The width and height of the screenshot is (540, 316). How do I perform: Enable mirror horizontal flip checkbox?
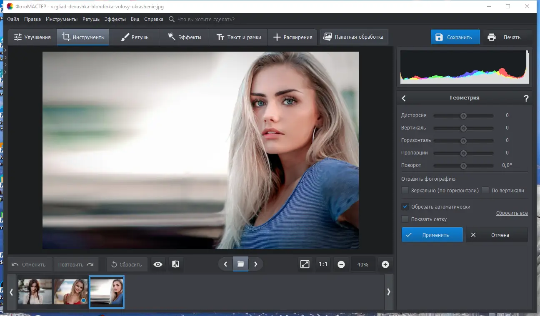pyautogui.click(x=405, y=190)
